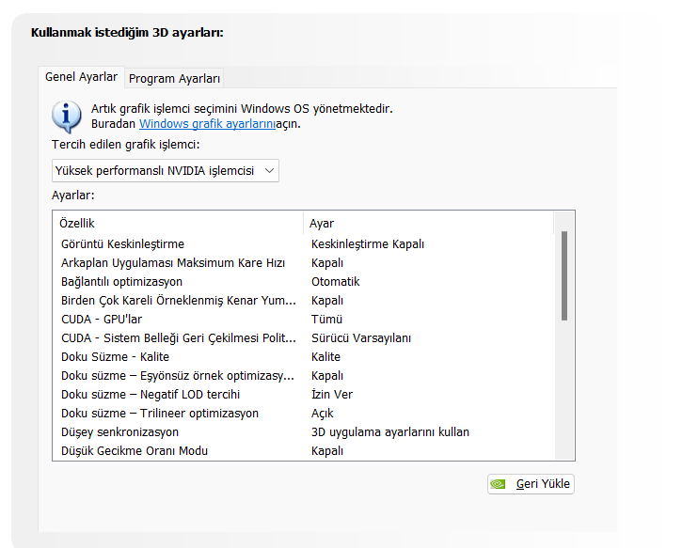698x548 pixels.
Task: Open the Windows grafik ayarlarını link
Action: (x=208, y=124)
